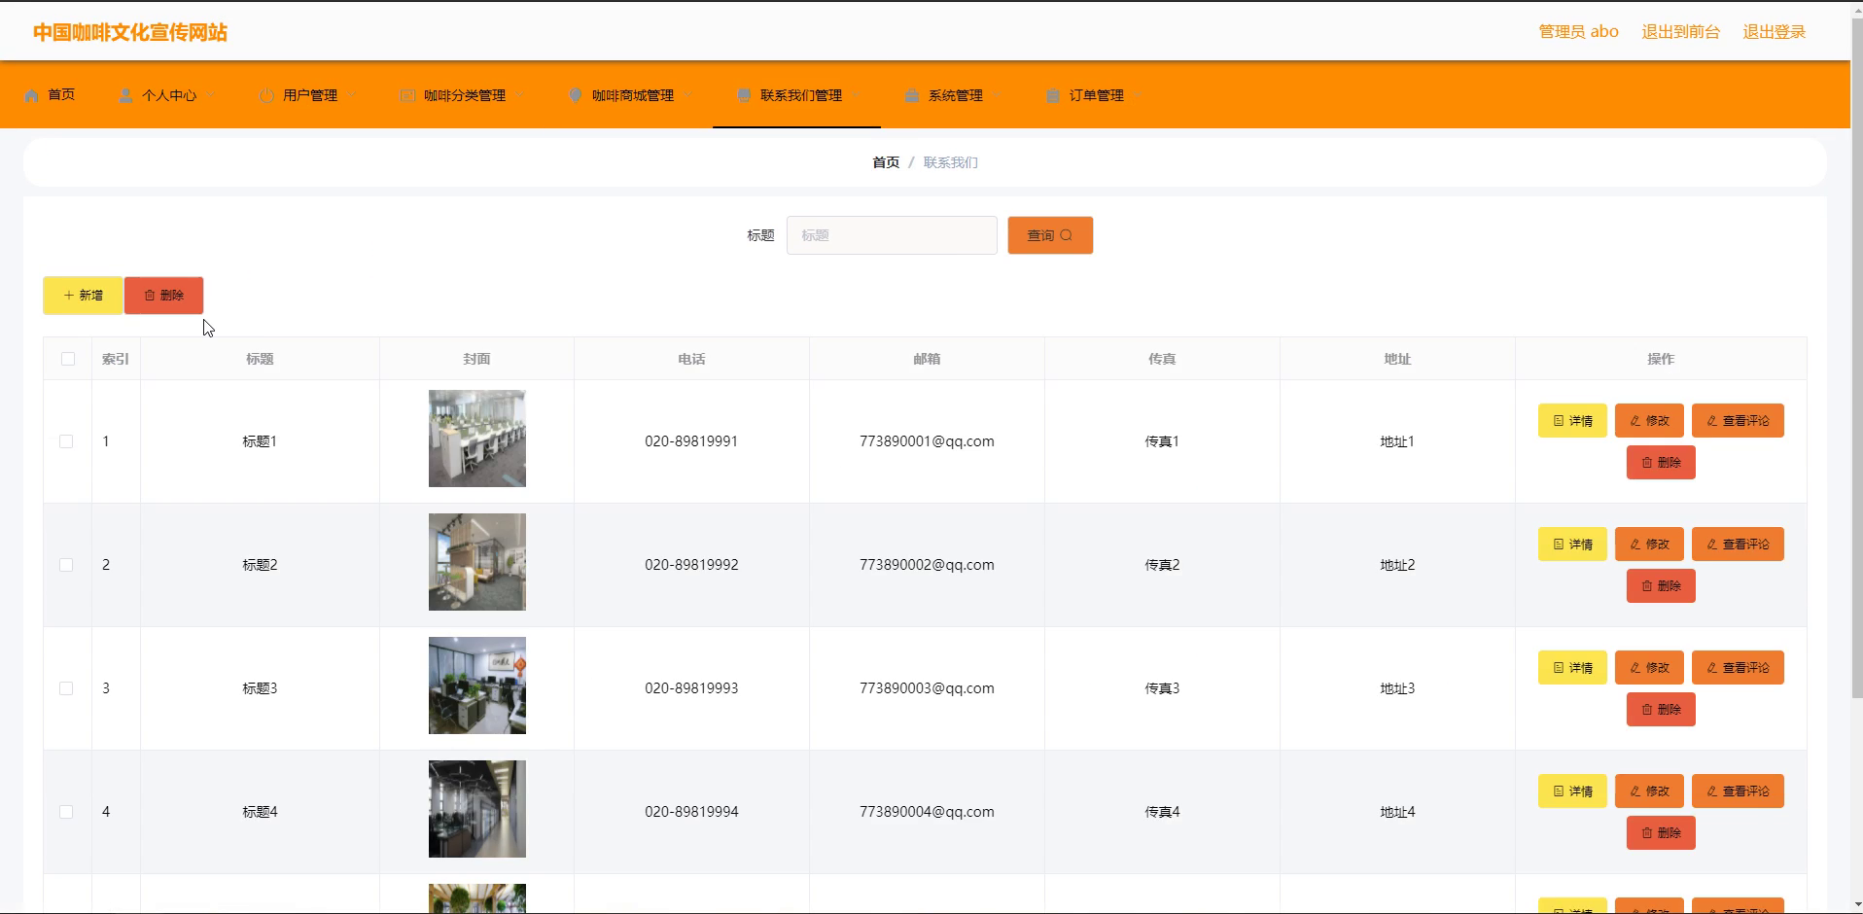Check the box for row 标题4
The image size is (1863, 914).
[x=66, y=812]
